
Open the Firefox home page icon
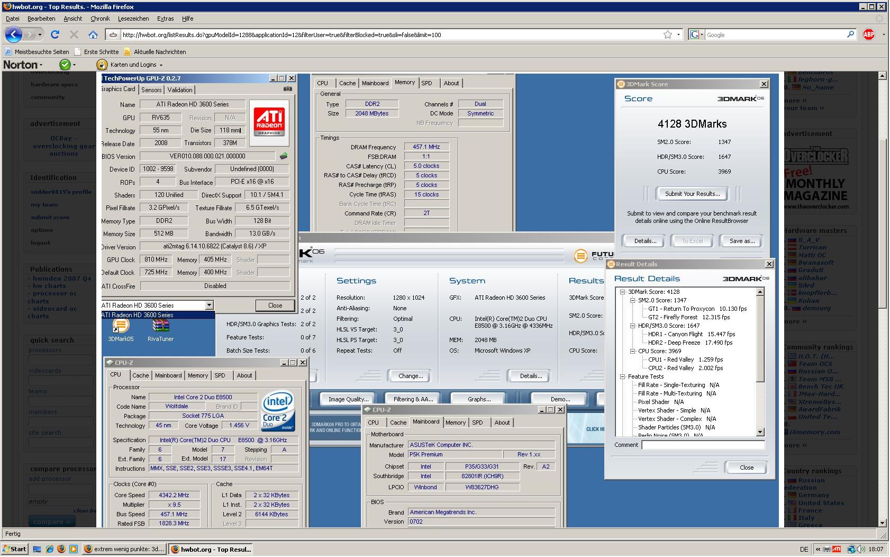pyautogui.click(x=93, y=34)
